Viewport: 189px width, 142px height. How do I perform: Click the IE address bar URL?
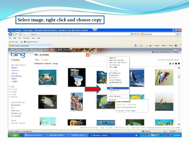pyautogui.click(x=75, y=34)
